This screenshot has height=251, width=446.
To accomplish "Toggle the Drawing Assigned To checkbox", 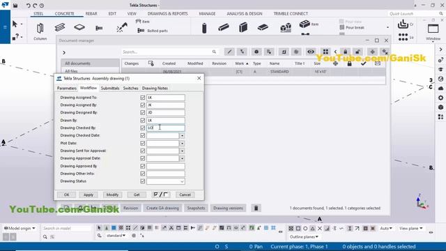I will (x=142, y=98).
